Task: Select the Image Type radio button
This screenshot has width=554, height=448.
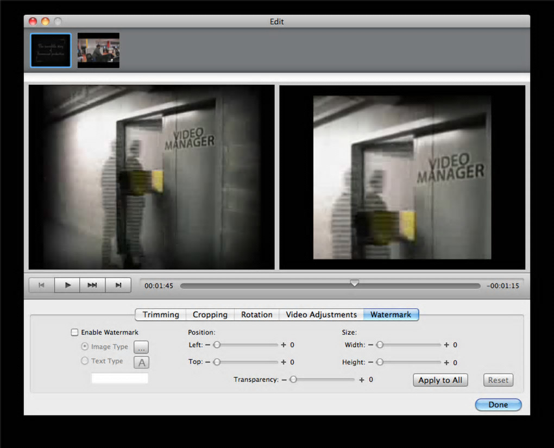Action: click(85, 346)
